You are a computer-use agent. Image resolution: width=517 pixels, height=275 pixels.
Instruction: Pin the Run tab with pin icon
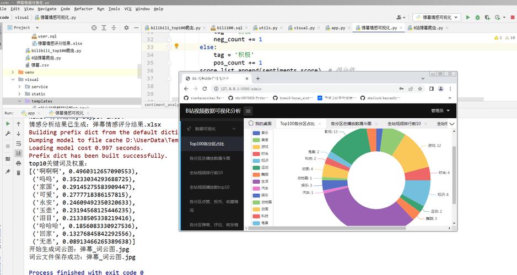8,172
